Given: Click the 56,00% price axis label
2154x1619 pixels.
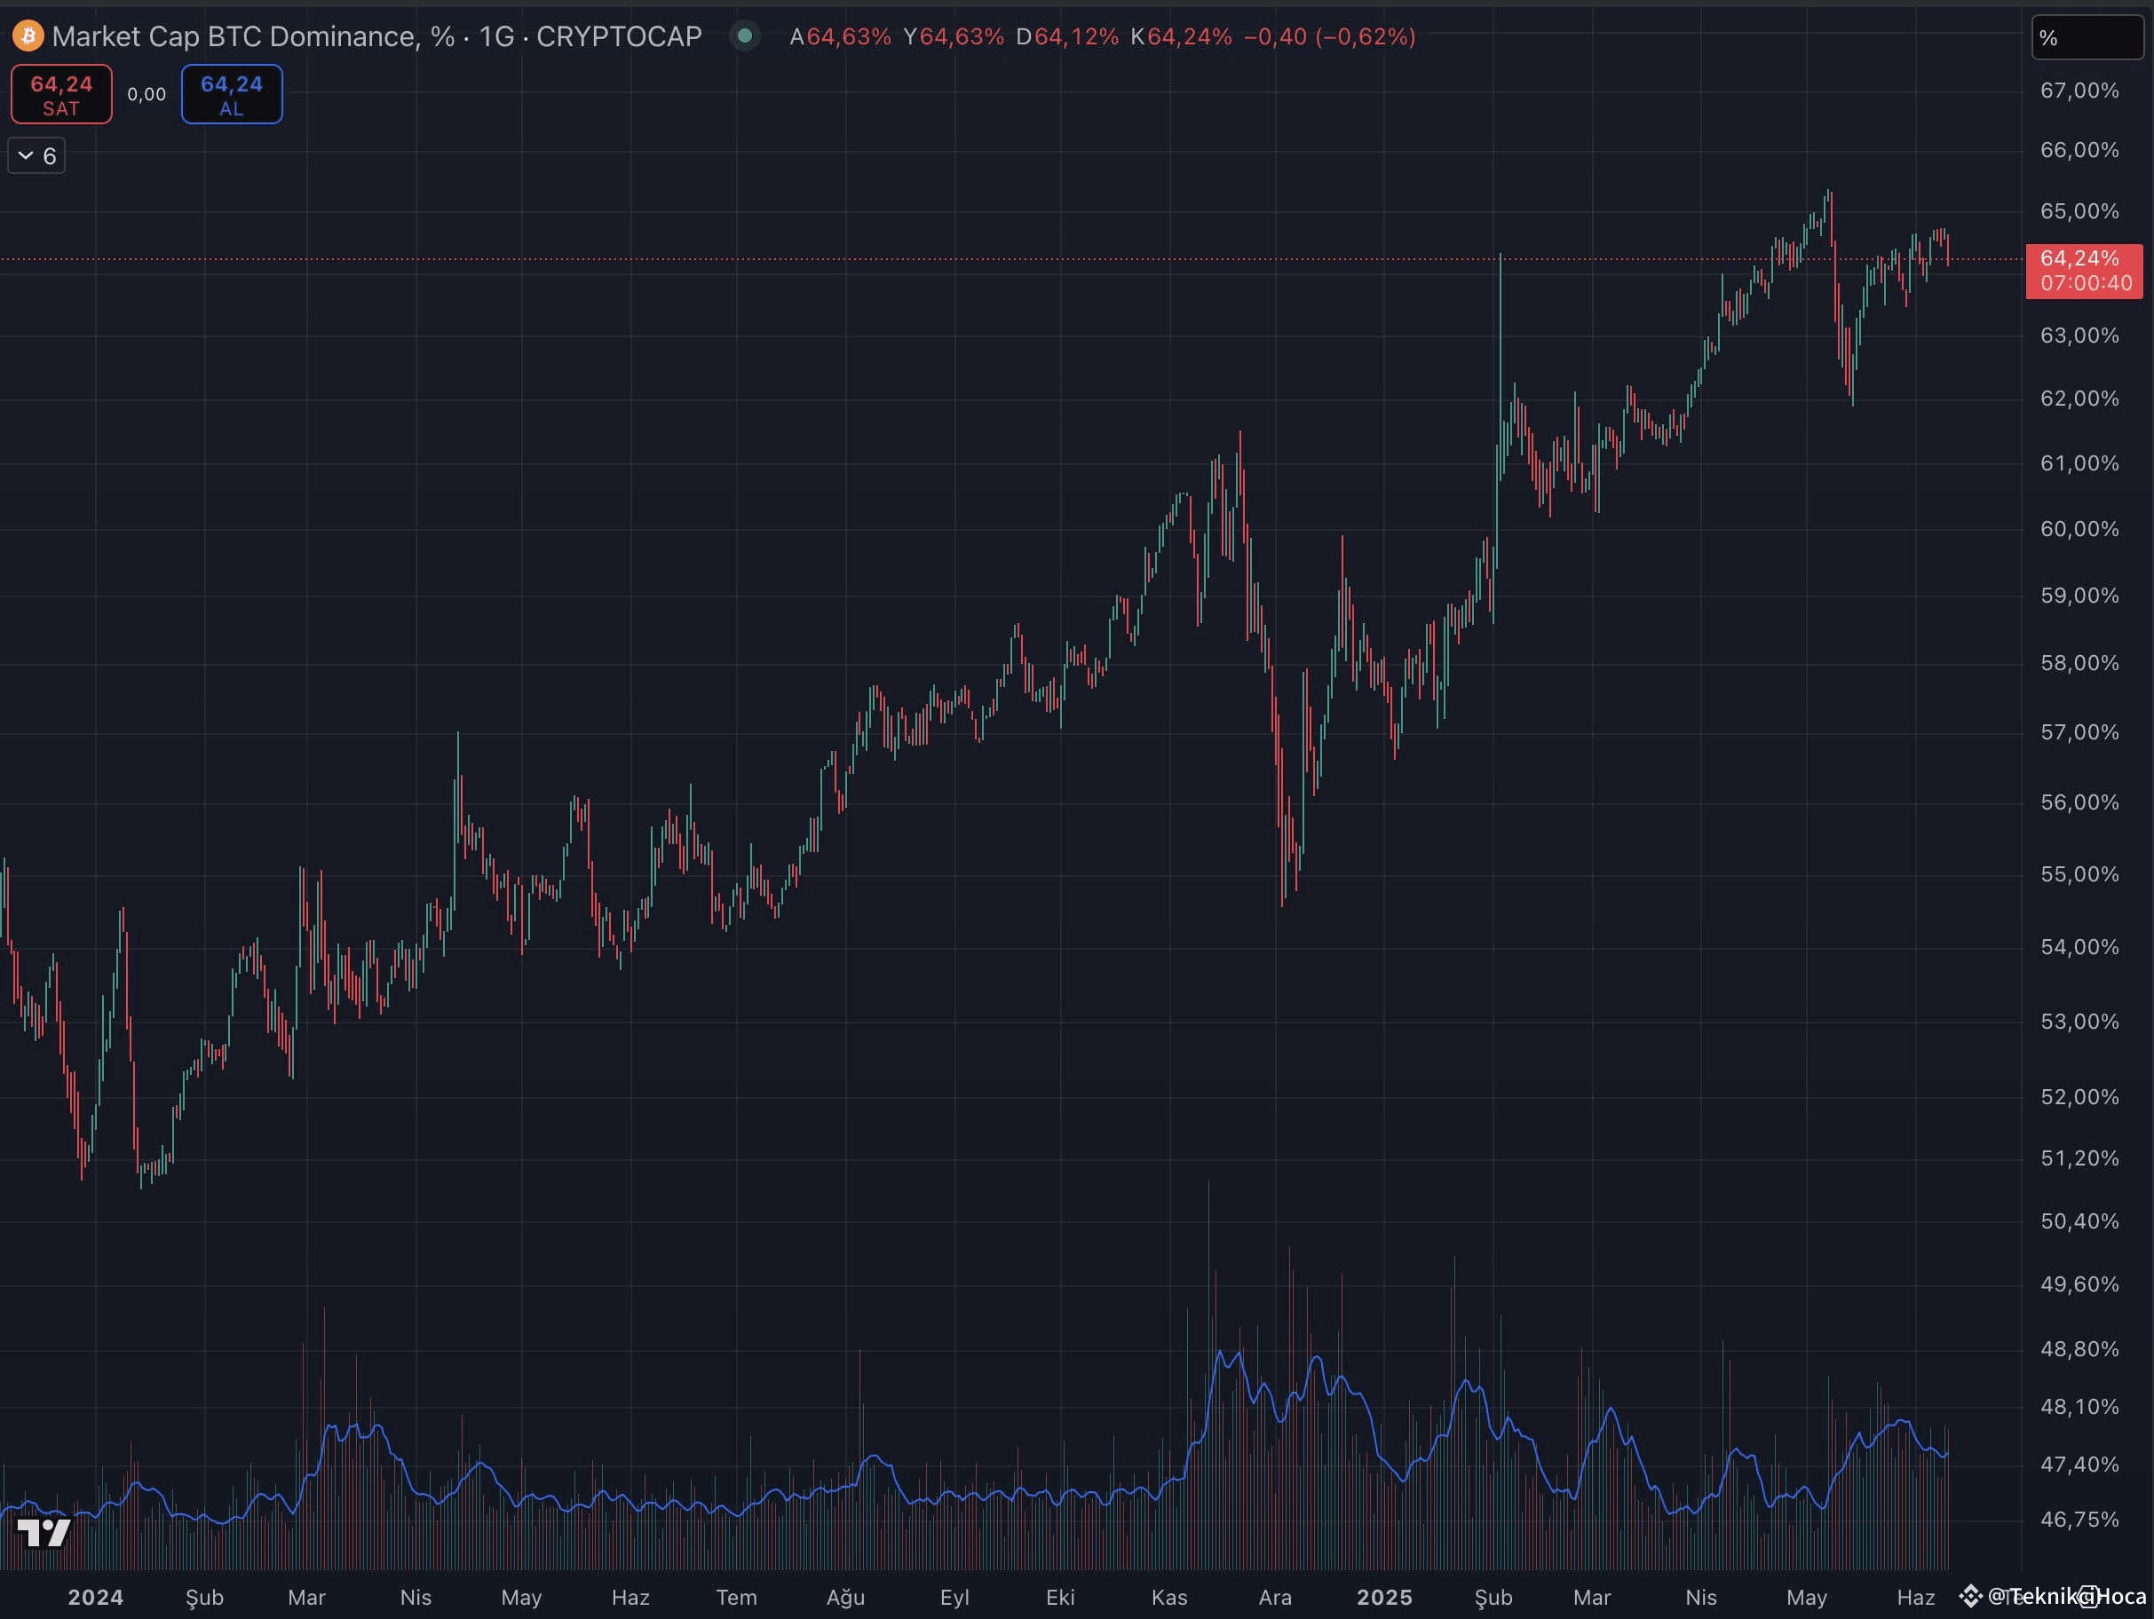Looking at the screenshot, I should (x=2080, y=802).
